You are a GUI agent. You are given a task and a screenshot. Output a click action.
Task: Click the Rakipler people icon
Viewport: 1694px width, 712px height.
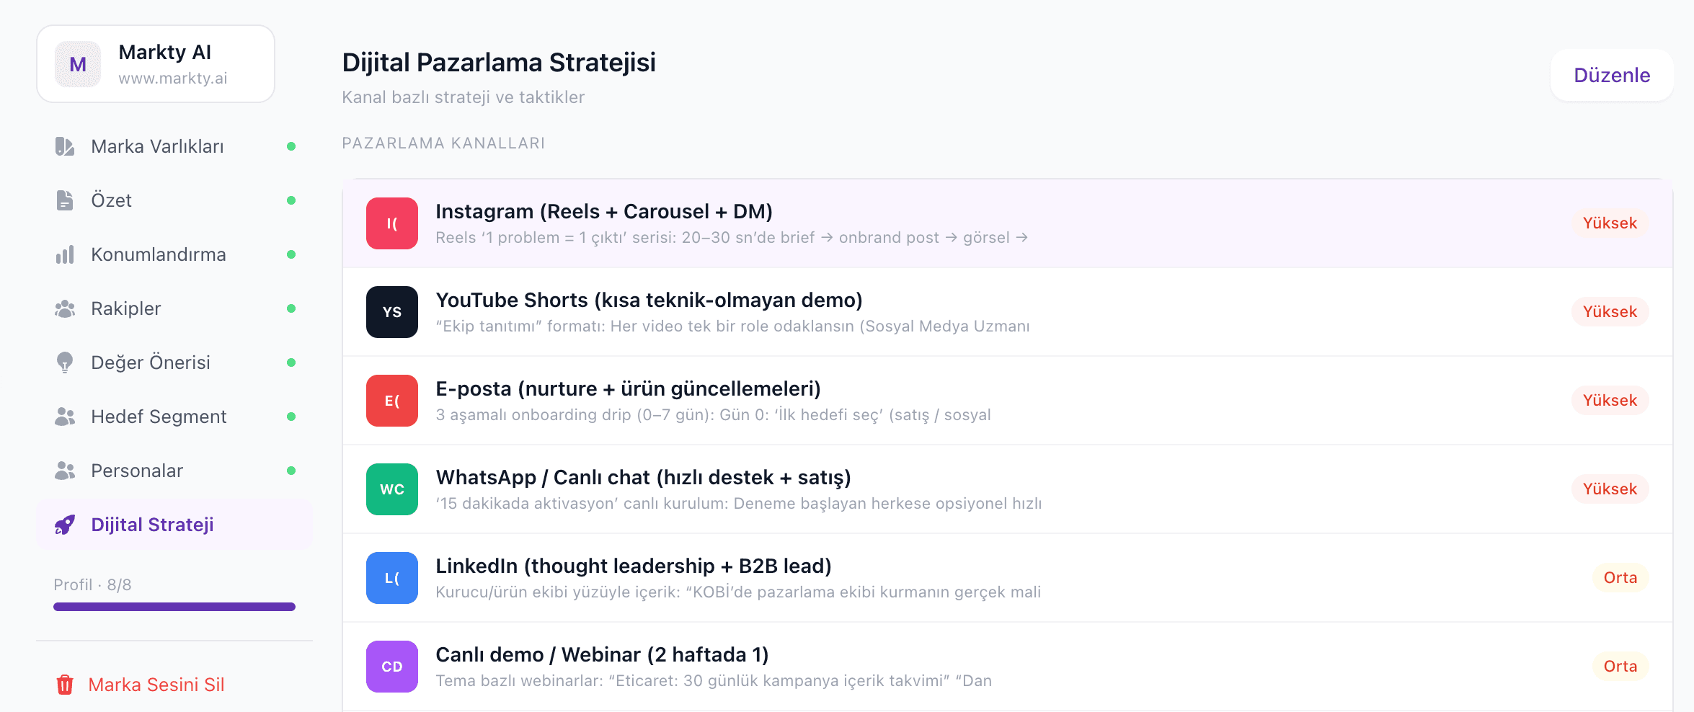65,308
